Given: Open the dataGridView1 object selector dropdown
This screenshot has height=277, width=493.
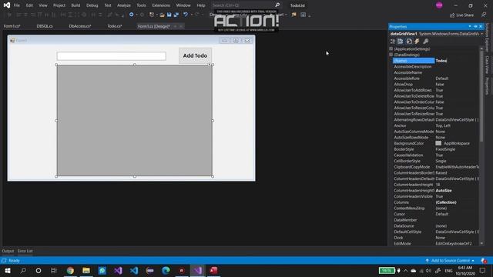Looking at the screenshot, I should (x=481, y=34).
